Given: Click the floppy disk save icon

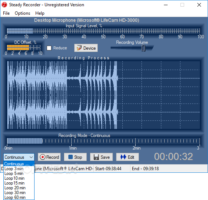Looking at the screenshot, I should tap(96, 157).
